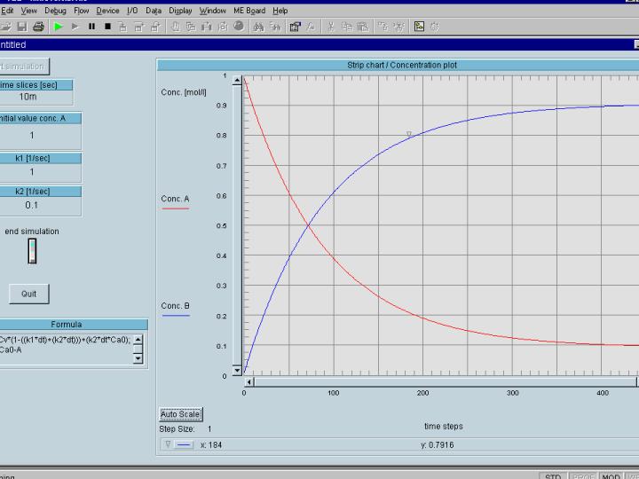Screen dimensions: 639x479
Task: Click the gray Step arrow icon
Action: point(75,27)
